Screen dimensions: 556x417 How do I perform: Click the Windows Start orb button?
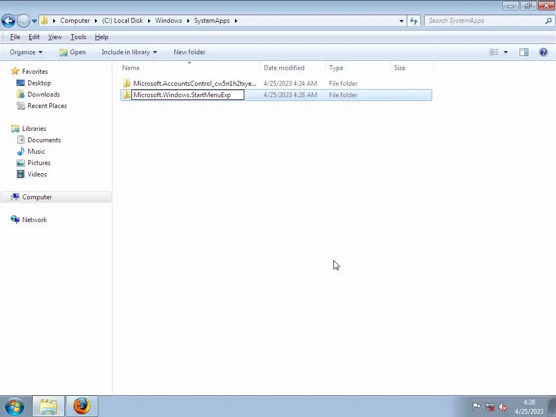[15, 406]
